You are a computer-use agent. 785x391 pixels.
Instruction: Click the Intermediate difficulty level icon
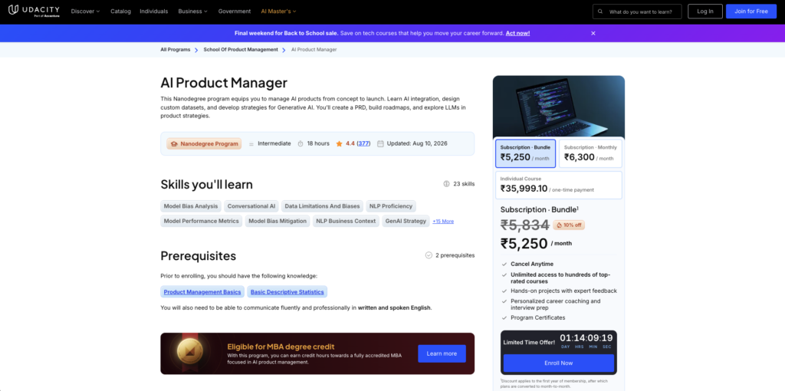coord(251,143)
